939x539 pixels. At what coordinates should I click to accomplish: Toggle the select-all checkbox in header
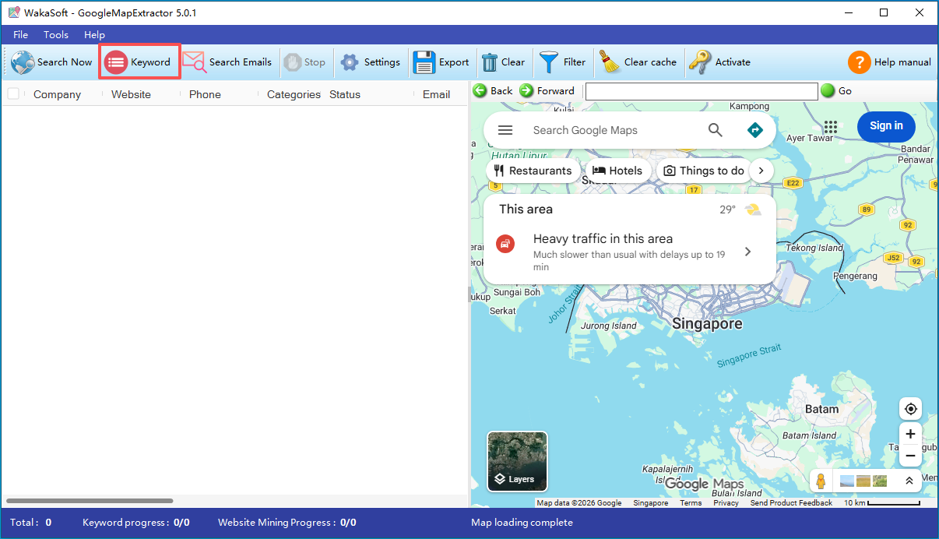[13, 94]
